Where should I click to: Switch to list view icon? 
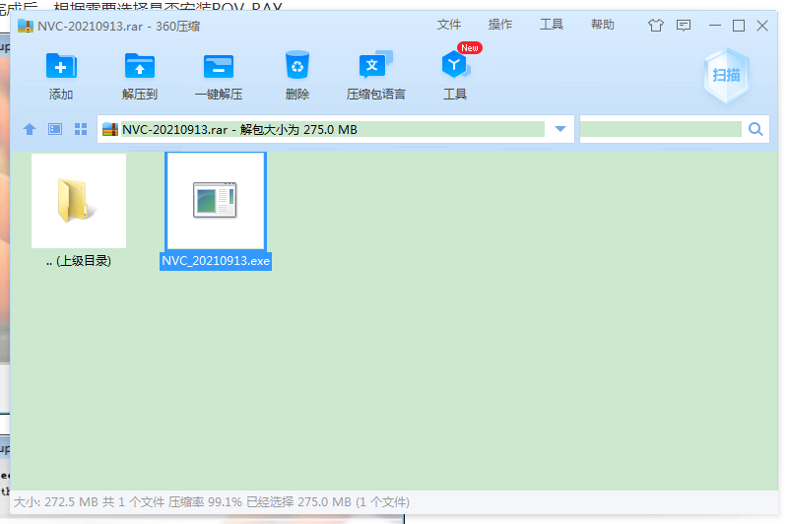(x=55, y=129)
